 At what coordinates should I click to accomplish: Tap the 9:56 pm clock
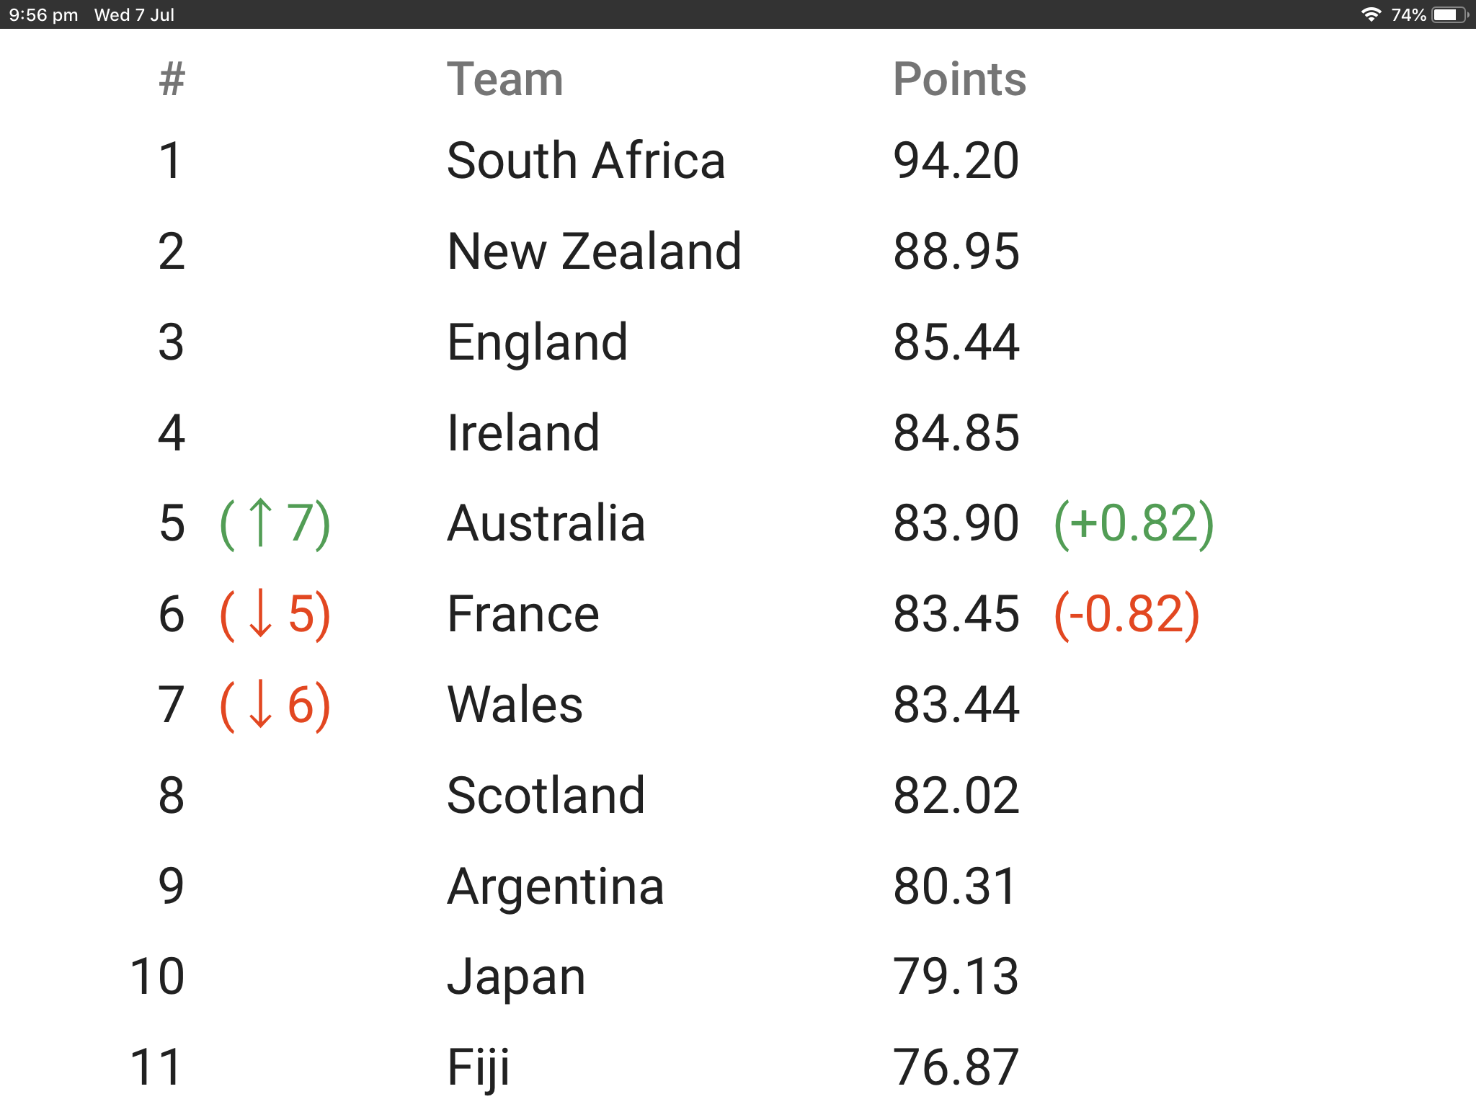pos(43,14)
